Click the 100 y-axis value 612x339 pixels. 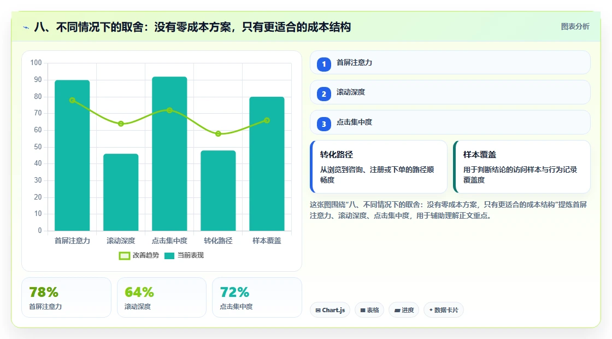click(36, 63)
